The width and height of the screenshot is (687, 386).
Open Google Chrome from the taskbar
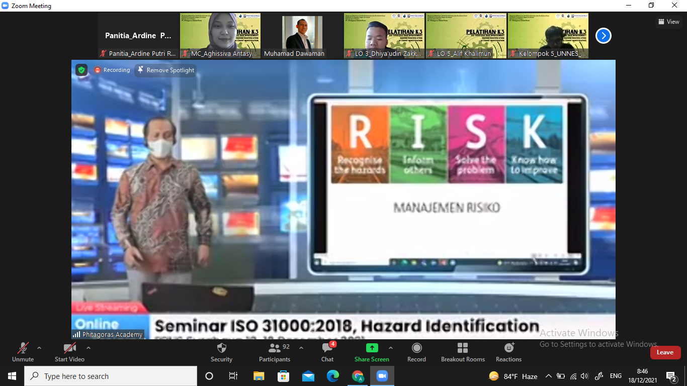coord(358,376)
